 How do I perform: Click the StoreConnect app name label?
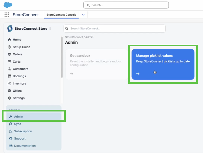(26, 15)
